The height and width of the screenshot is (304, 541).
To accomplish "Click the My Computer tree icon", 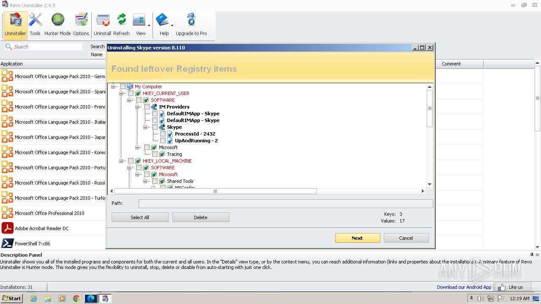I will coord(130,87).
